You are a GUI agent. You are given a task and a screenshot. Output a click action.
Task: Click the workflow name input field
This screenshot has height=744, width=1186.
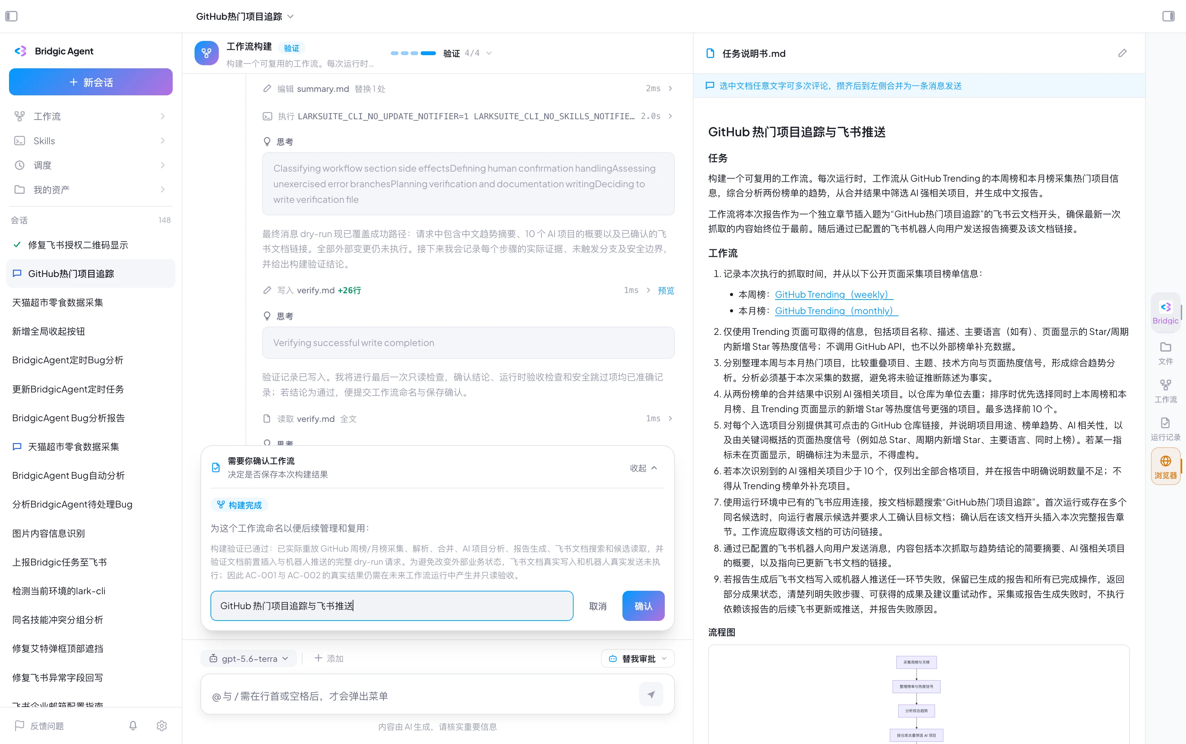[x=392, y=606]
